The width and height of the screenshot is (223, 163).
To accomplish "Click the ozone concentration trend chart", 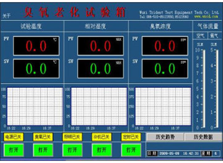I will click(163, 106).
